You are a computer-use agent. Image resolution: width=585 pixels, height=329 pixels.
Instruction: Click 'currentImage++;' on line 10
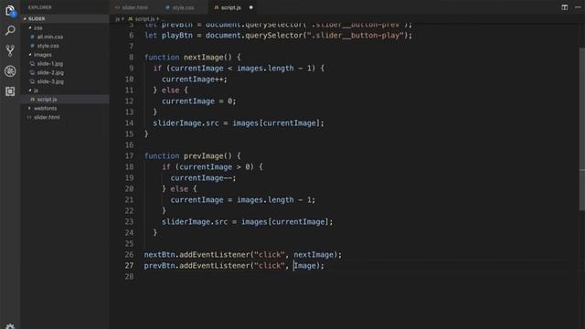point(195,80)
